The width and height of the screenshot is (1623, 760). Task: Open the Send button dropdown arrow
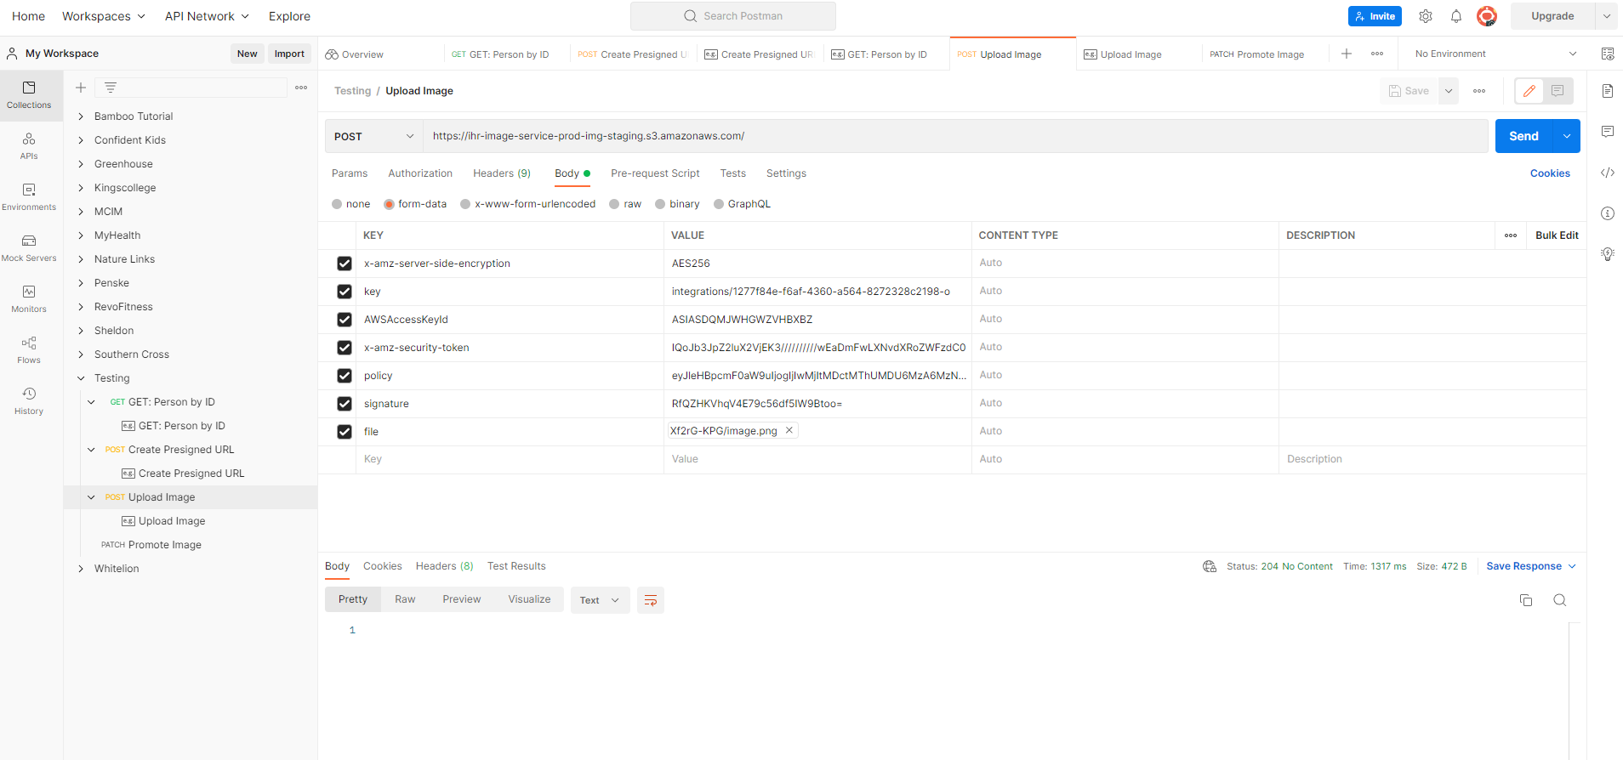tap(1567, 136)
